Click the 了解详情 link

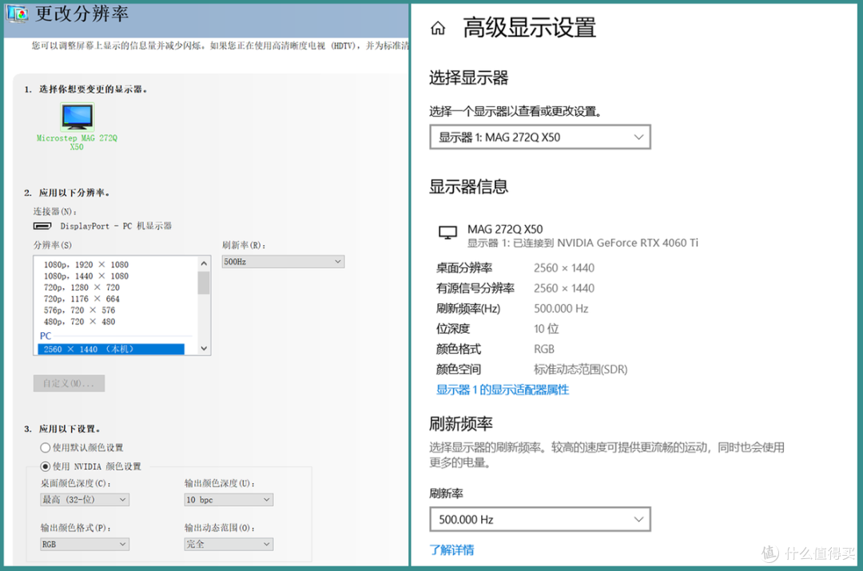point(451,550)
